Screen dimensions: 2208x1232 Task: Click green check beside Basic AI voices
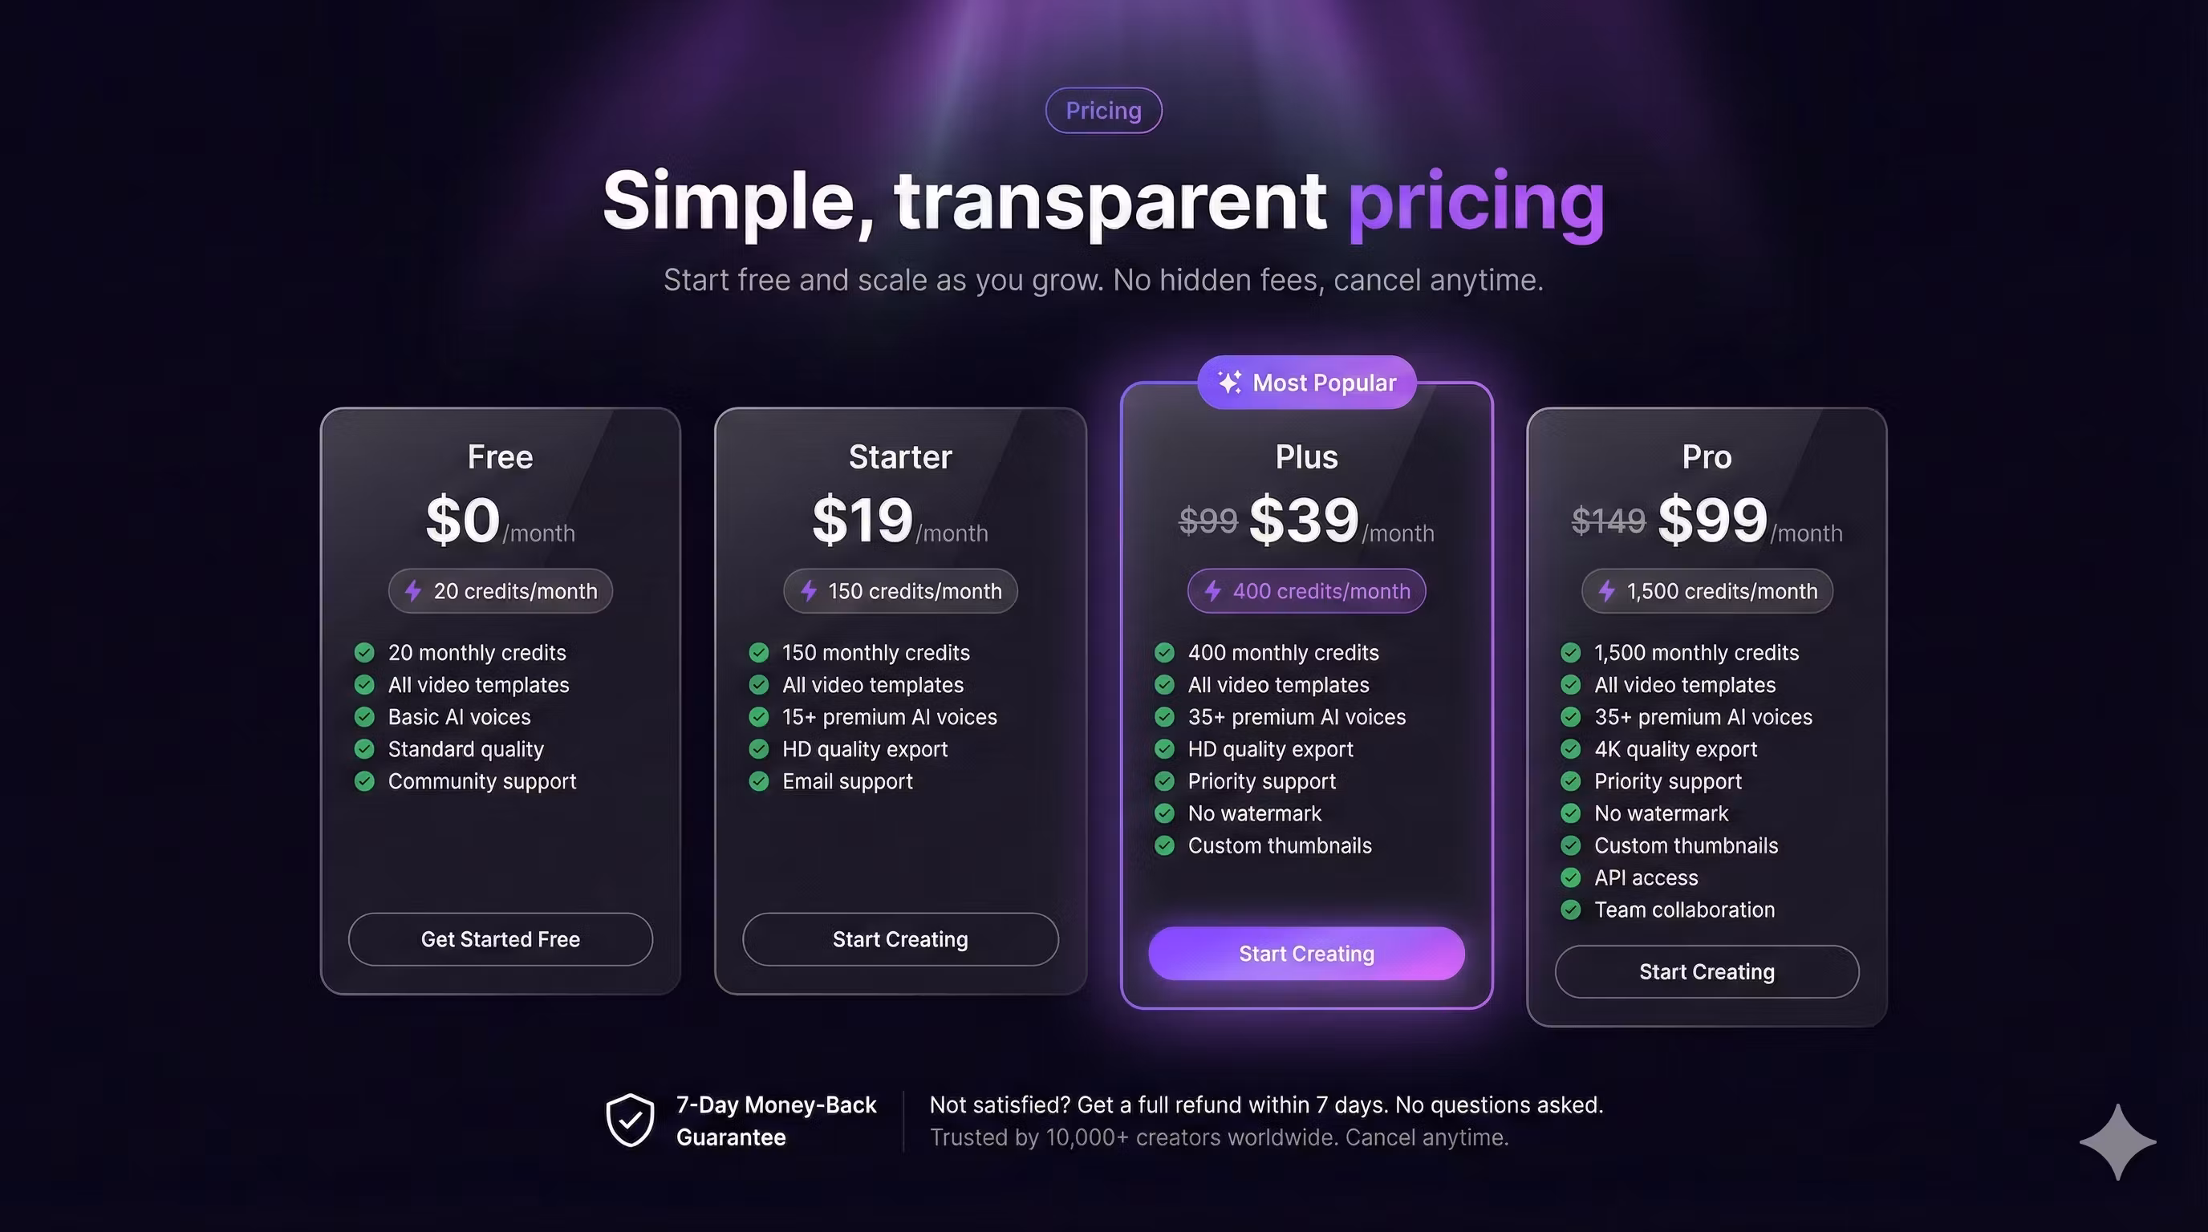pyautogui.click(x=364, y=717)
